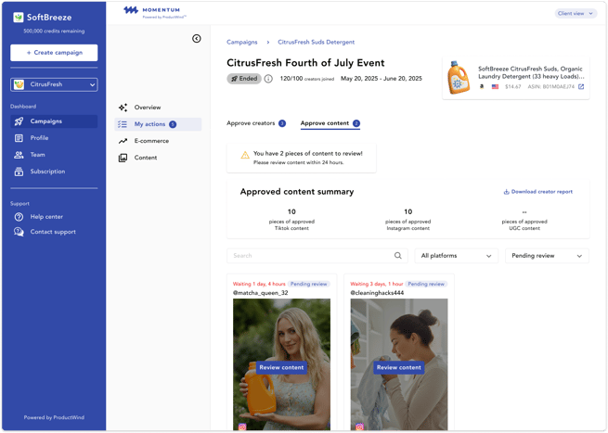
Task: Switch to the Approve creators tab
Action: click(x=256, y=123)
